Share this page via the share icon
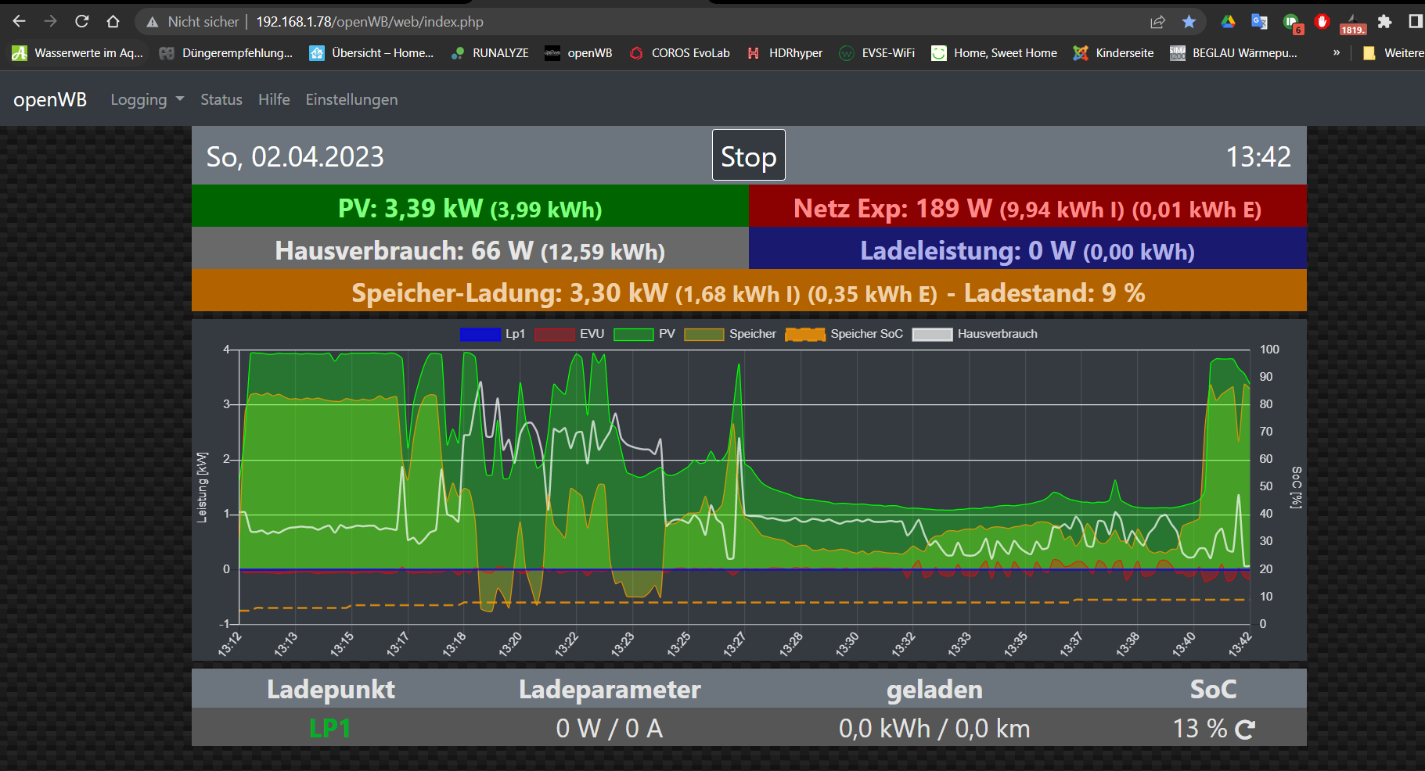 tap(1157, 22)
